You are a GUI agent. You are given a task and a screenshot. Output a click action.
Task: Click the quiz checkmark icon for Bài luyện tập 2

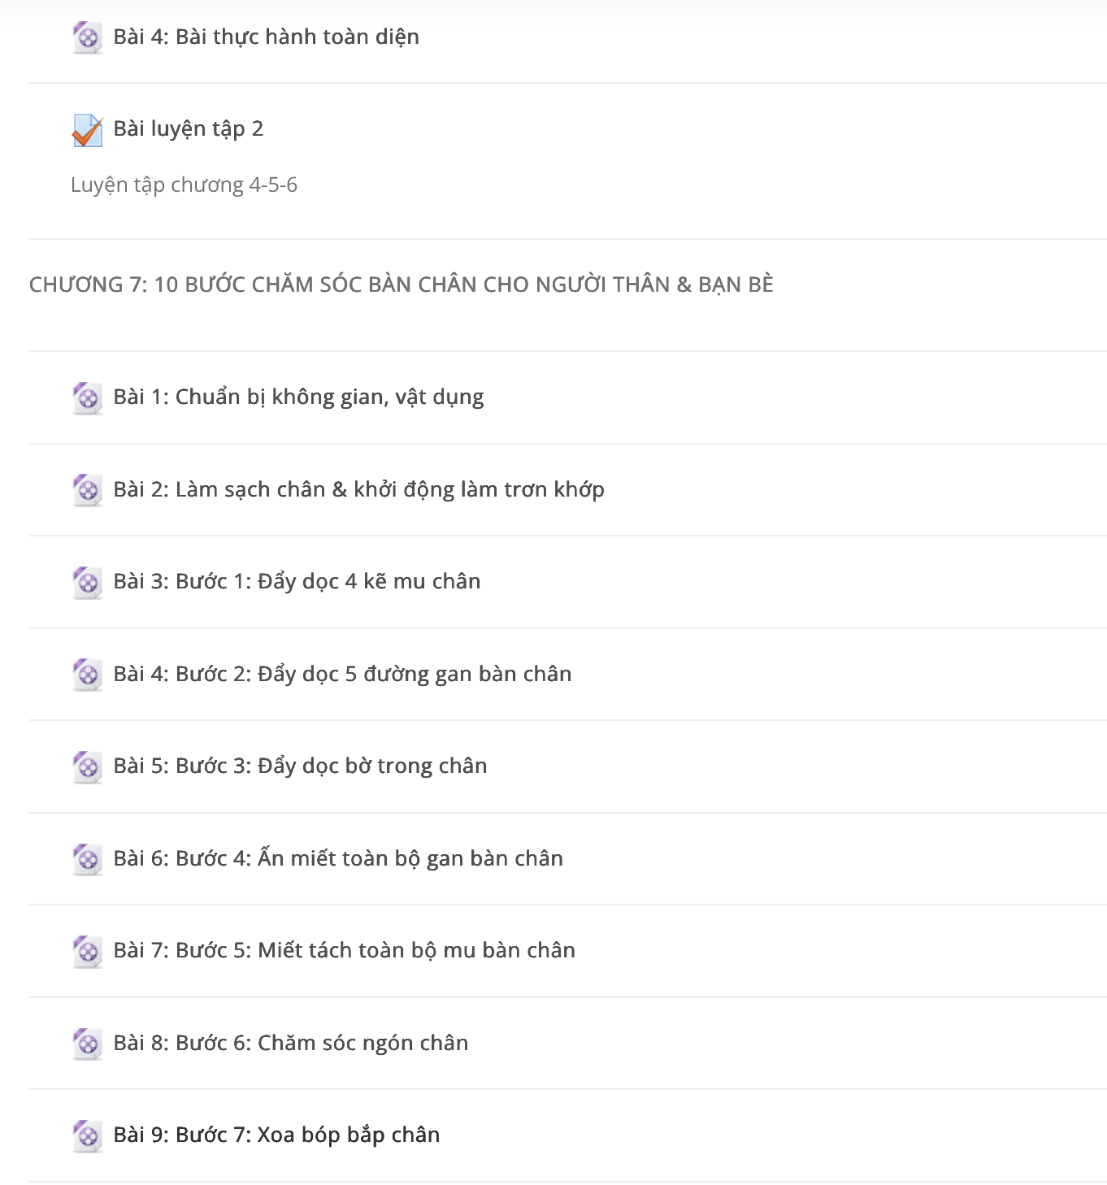click(x=87, y=130)
